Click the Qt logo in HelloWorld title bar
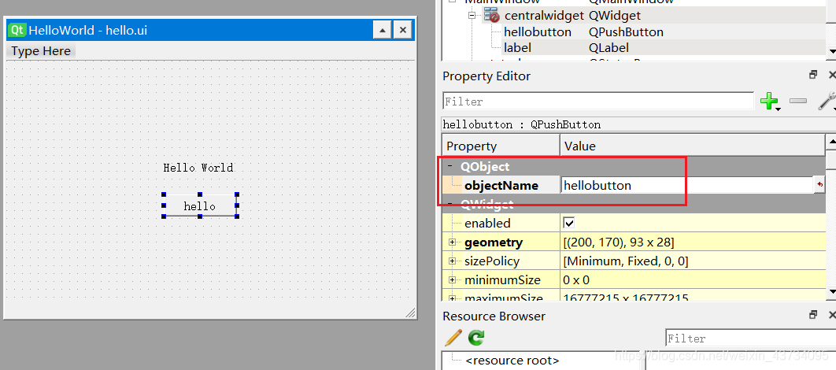This screenshot has width=836, height=370. tap(17, 30)
